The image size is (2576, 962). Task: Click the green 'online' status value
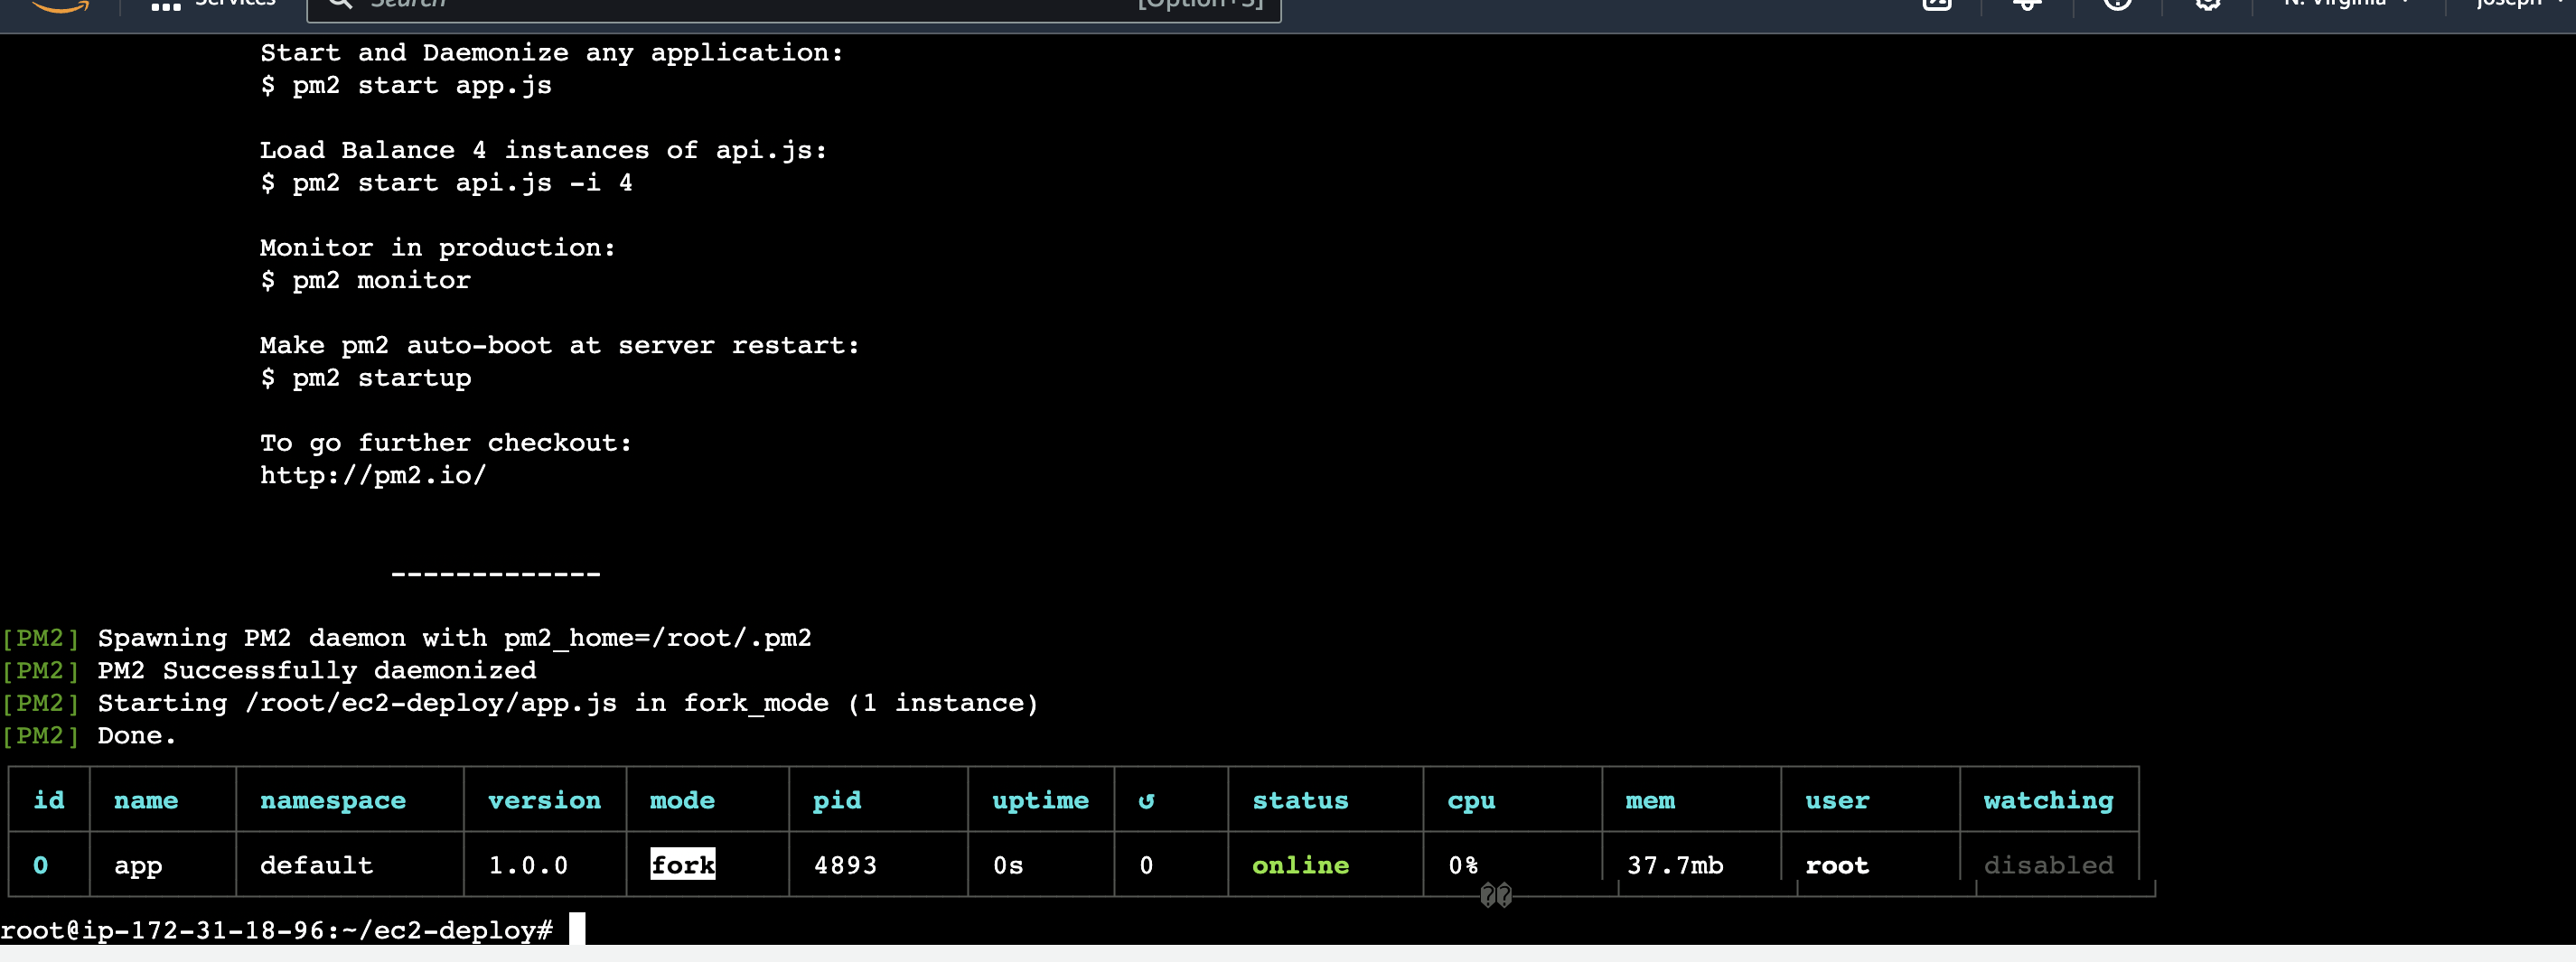click(x=1300, y=865)
